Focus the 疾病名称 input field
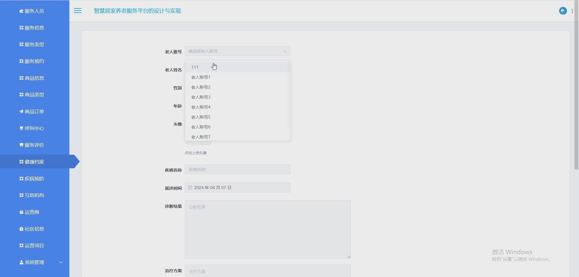Screen dimensions: 579x277 pyautogui.click(x=238, y=170)
